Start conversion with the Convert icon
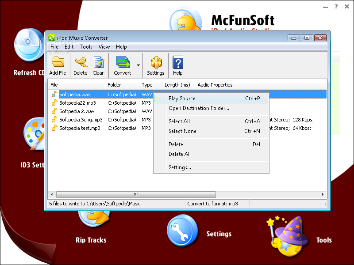 (x=123, y=62)
